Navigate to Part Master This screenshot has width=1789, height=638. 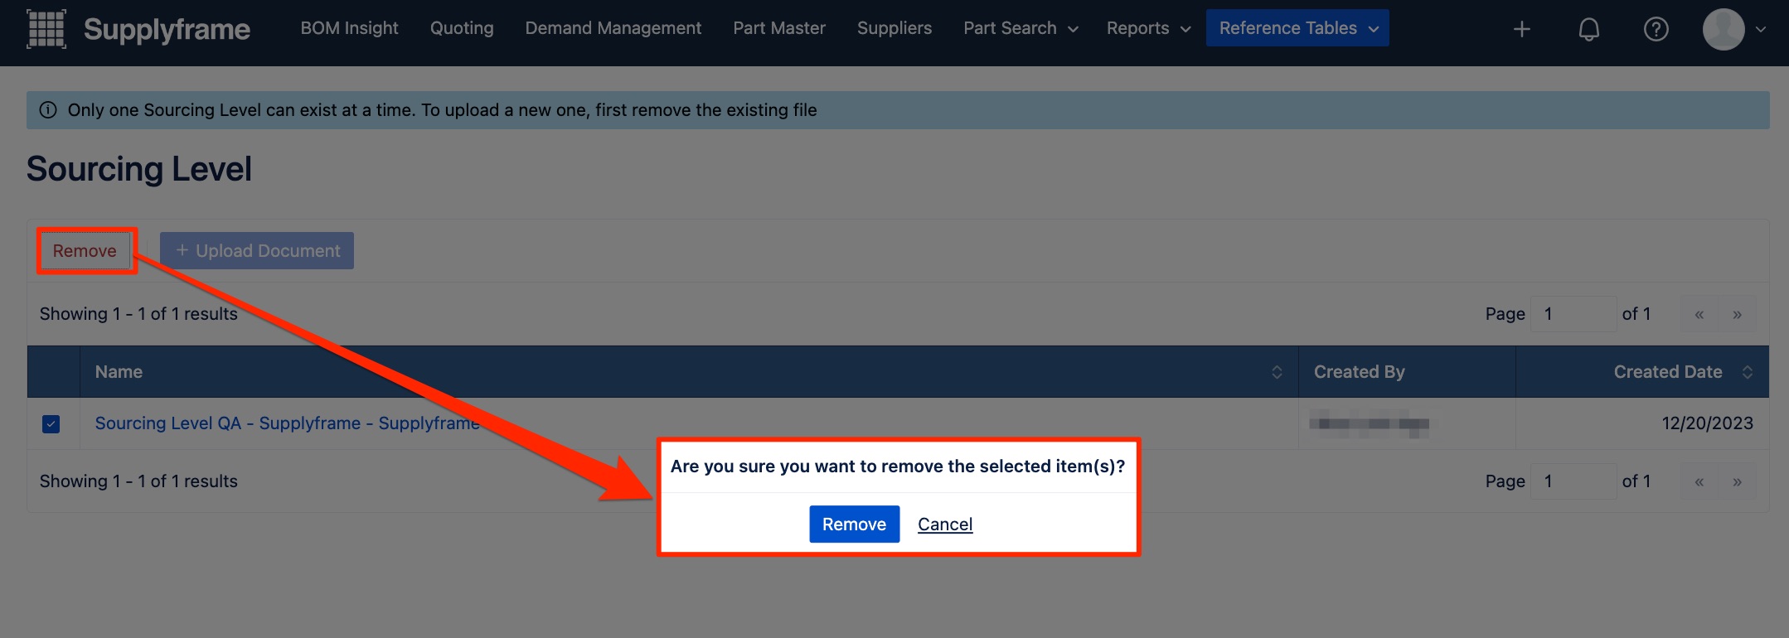(779, 28)
